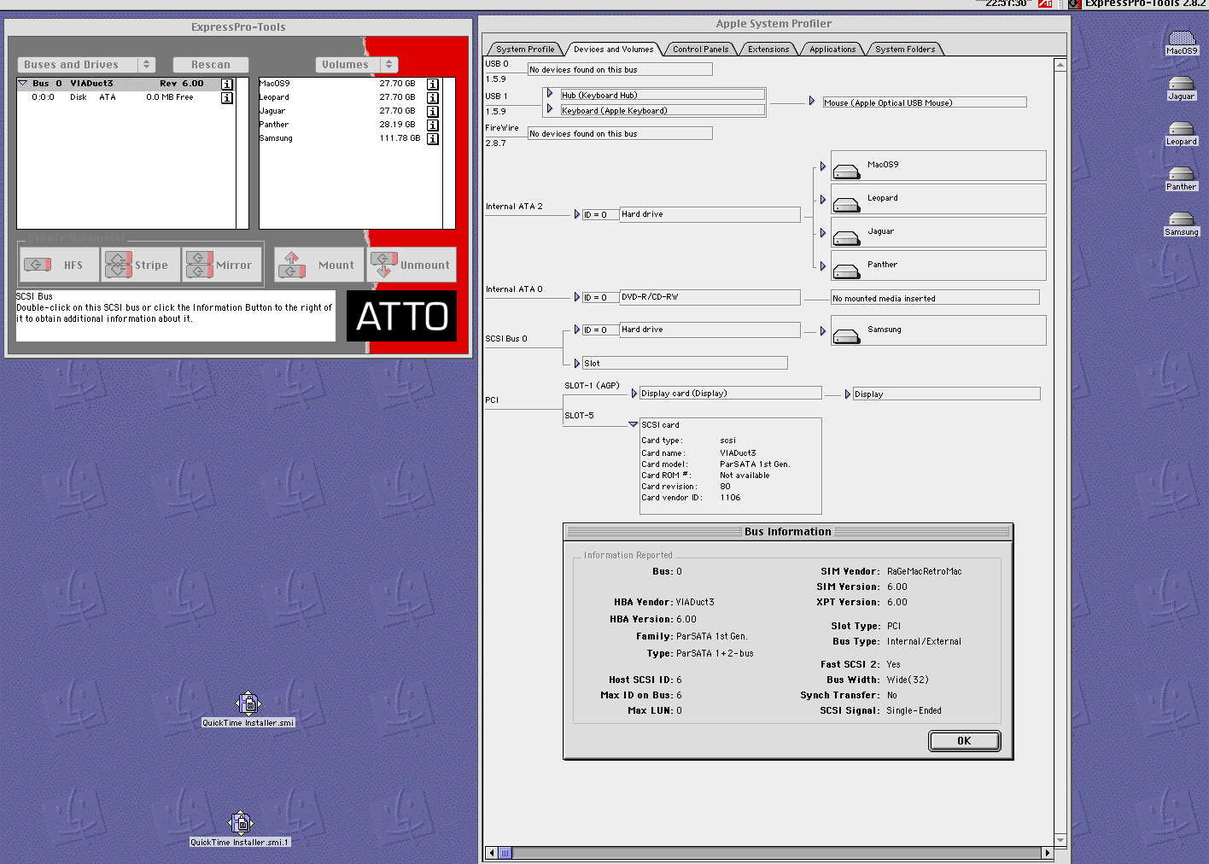Open ExpressPro-Tools application menu icon
Screen dimensions: 1209x864
[1075, 4]
